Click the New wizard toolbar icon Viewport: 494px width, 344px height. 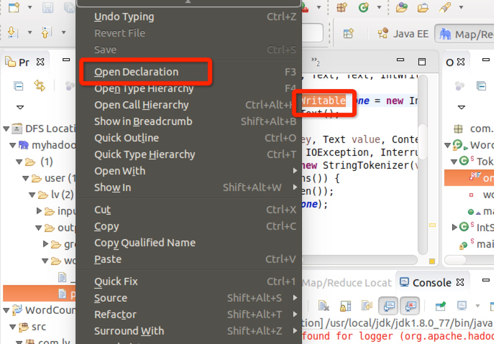click(14, 7)
